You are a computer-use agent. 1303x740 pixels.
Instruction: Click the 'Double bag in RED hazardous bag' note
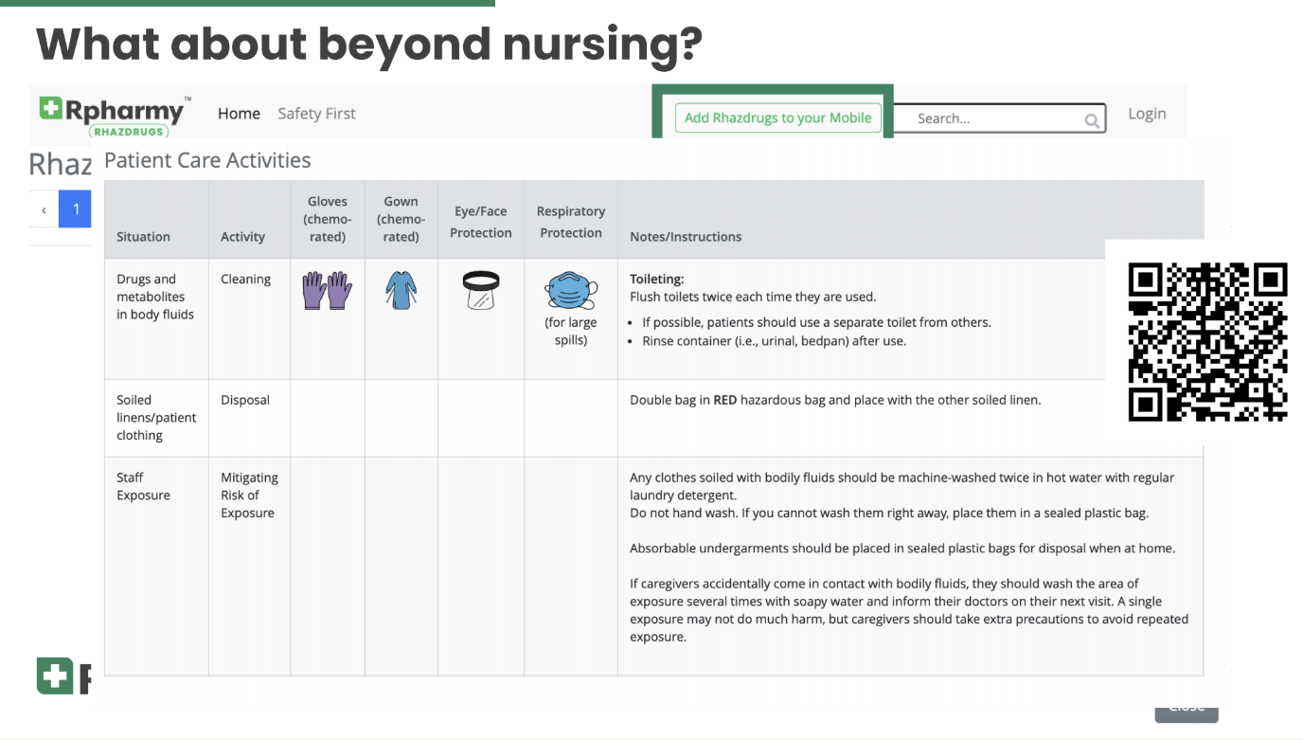pos(835,400)
